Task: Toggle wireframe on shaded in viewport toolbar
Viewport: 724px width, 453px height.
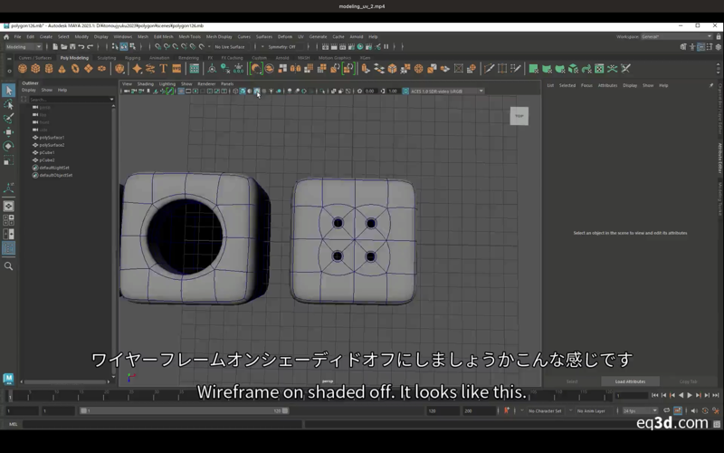Action: coord(257,91)
